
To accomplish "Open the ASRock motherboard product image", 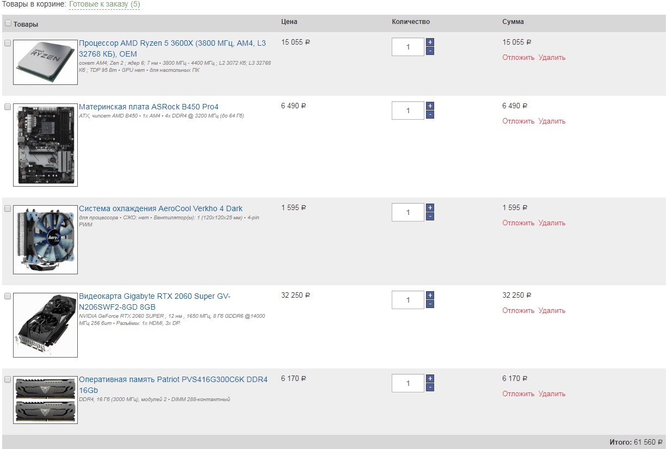I will click(x=46, y=145).
